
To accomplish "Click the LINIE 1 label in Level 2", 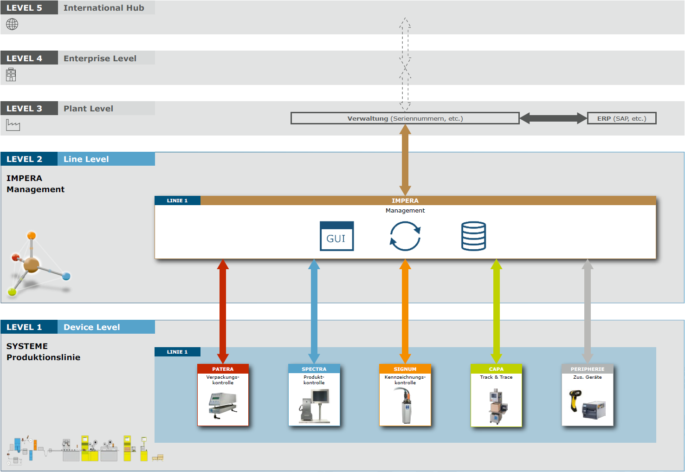I will (177, 200).
